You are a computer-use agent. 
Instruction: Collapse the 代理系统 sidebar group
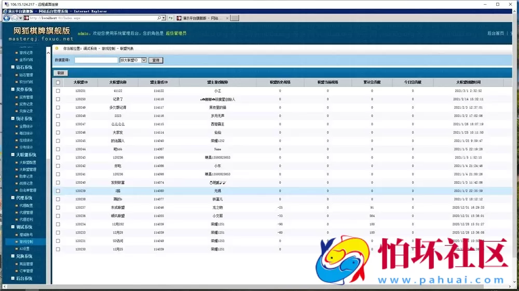click(13, 197)
